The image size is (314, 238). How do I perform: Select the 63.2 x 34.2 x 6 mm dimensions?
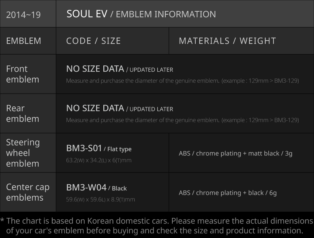(x=99, y=160)
